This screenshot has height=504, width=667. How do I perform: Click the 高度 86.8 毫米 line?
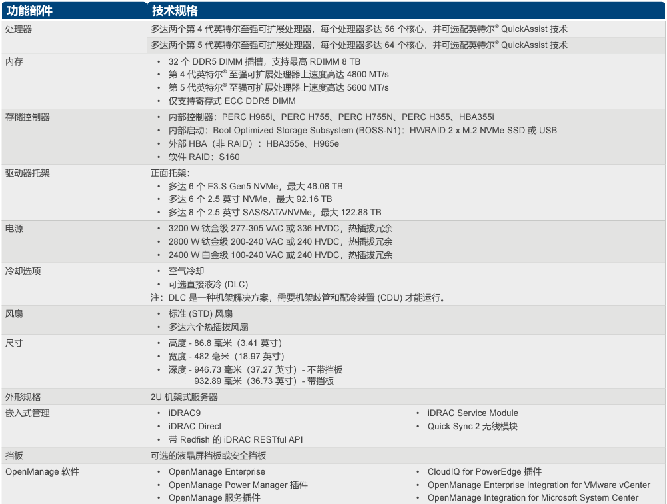tap(225, 343)
